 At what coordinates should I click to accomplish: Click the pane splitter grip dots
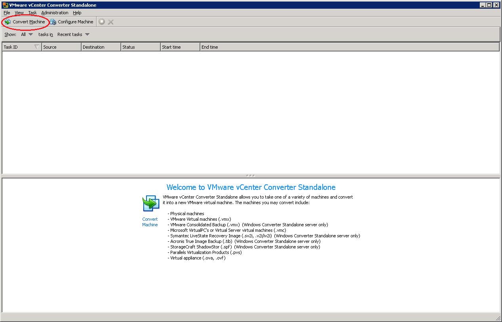coord(251,176)
